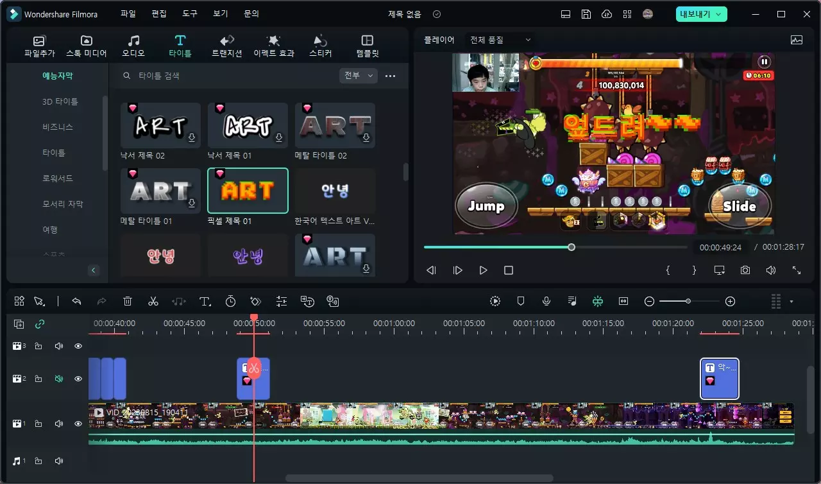Delete the selected clip with the trash icon
The width and height of the screenshot is (821, 484).
[128, 301]
